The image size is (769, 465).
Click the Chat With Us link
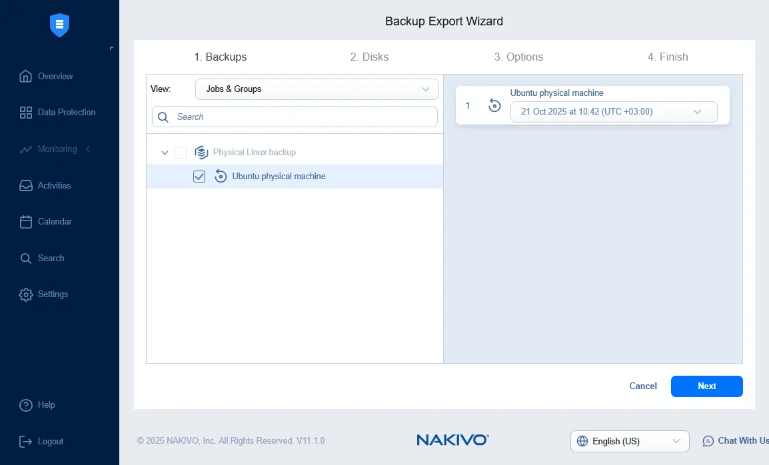pos(742,440)
